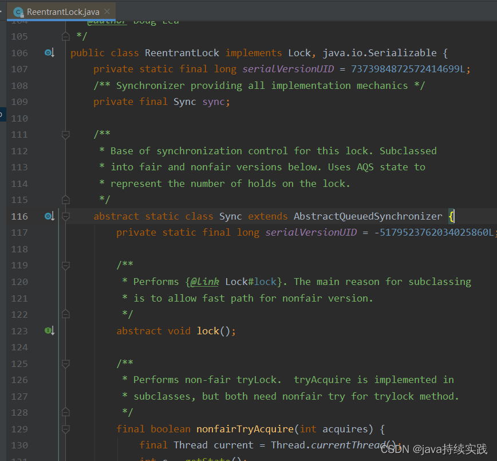
Task: Close the ReentrantLock.java tab
Action: (107, 11)
